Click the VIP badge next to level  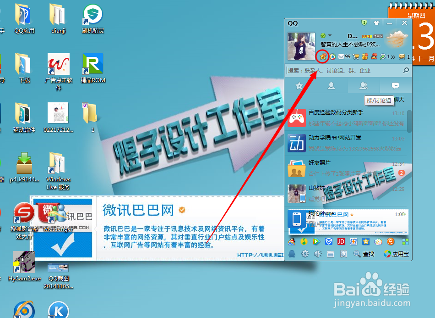pyautogui.click(x=378, y=36)
